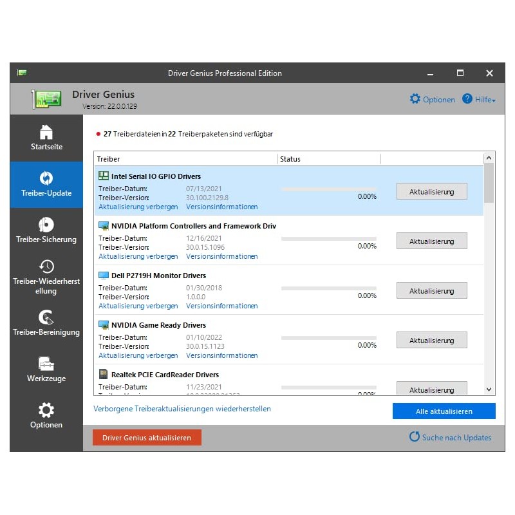Image resolution: width=515 pixels, height=515 pixels.
Task: Update the Intel Serial IO GPIO driver
Action: tap(431, 192)
